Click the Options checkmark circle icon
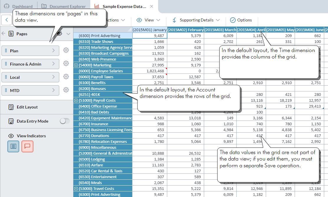Image resolution: width=328 pixels, height=197 pixels. [x=233, y=20]
